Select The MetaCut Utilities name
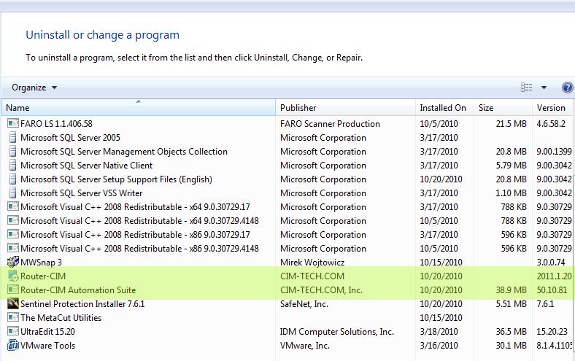Screen dimensions: 575x361 tap(61, 318)
